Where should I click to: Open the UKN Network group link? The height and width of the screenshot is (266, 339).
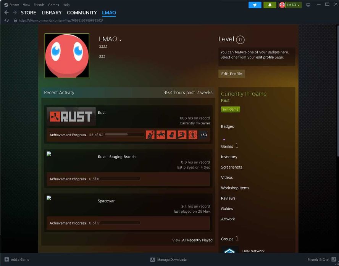[x=253, y=251]
